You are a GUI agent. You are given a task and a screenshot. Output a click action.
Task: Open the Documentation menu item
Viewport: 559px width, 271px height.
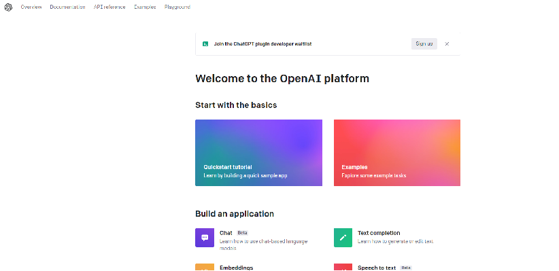point(68,7)
